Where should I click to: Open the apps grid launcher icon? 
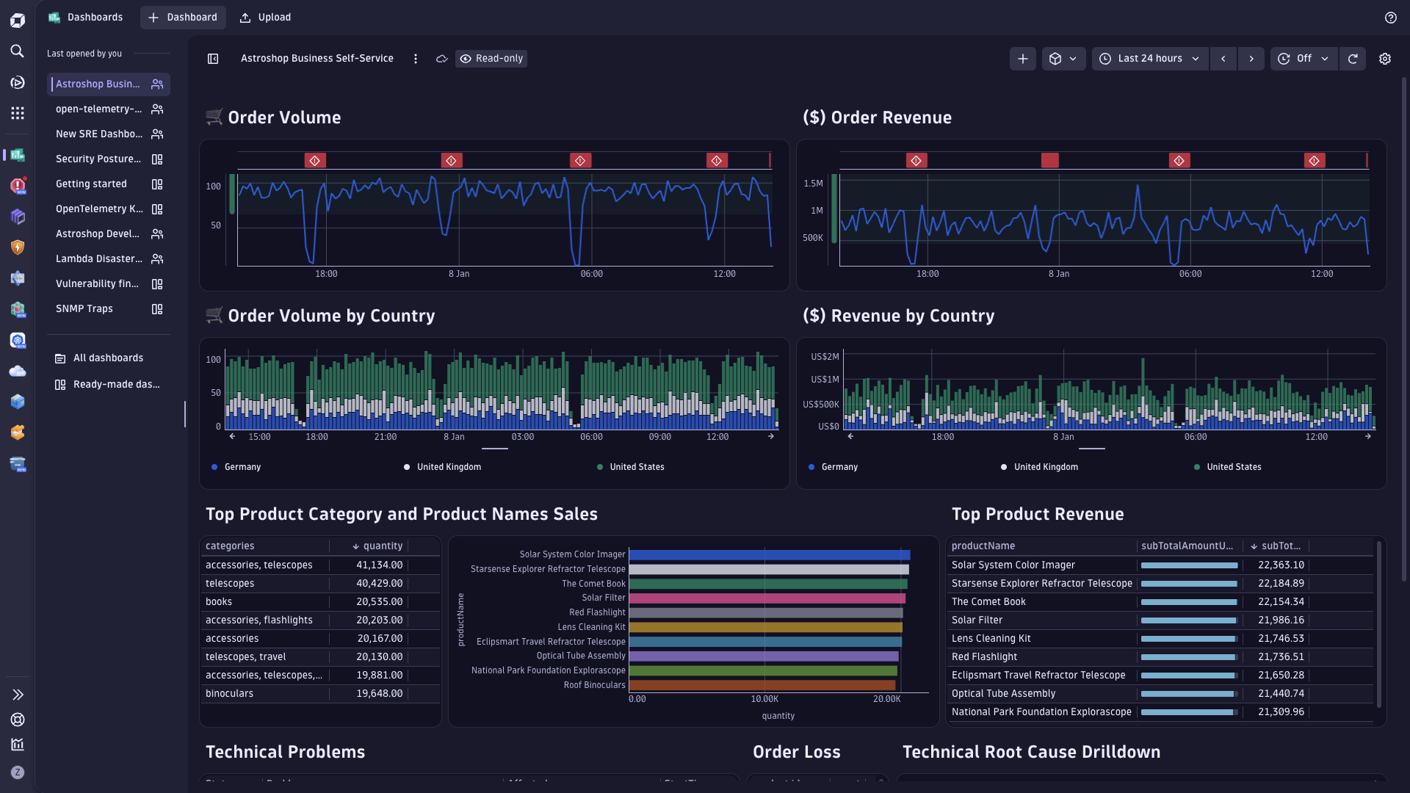18,113
